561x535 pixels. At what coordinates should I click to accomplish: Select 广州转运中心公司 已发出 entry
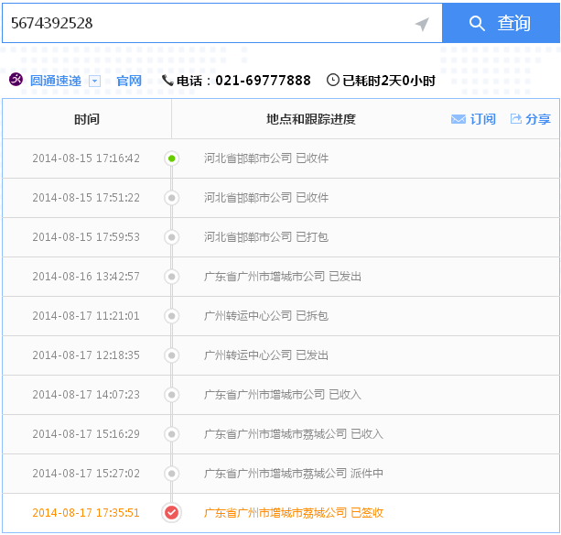pyautogui.click(x=266, y=355)
